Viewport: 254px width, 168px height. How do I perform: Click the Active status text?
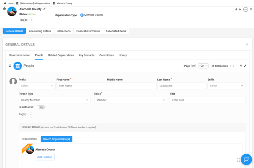click(x=32, y=14)
